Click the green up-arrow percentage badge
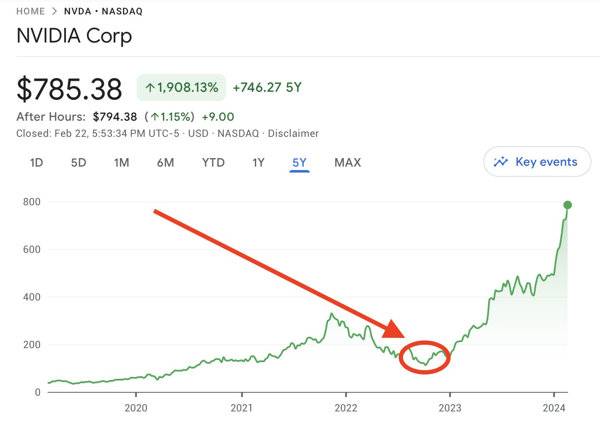The width and height of the screenshot is (600, 431). pyautogui.click(x=181, y=88)
